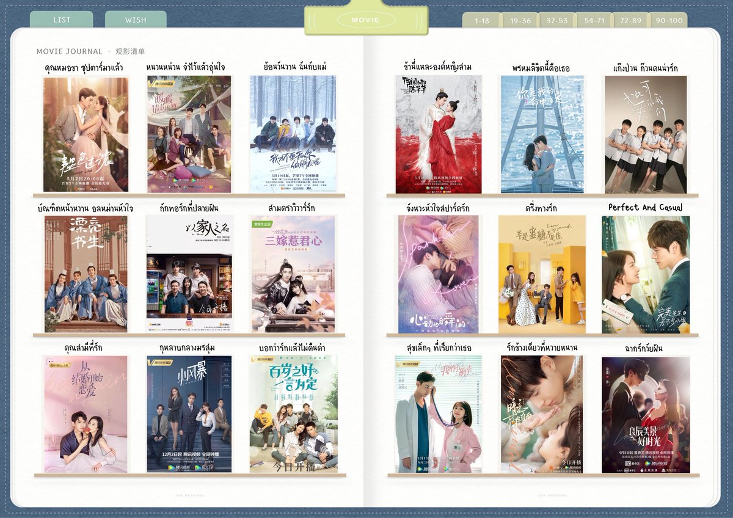Viewport: 733px width, 518px height.
Task: Click the title กุหลาบกลางมรสุม
Action: tap(188, 348)
